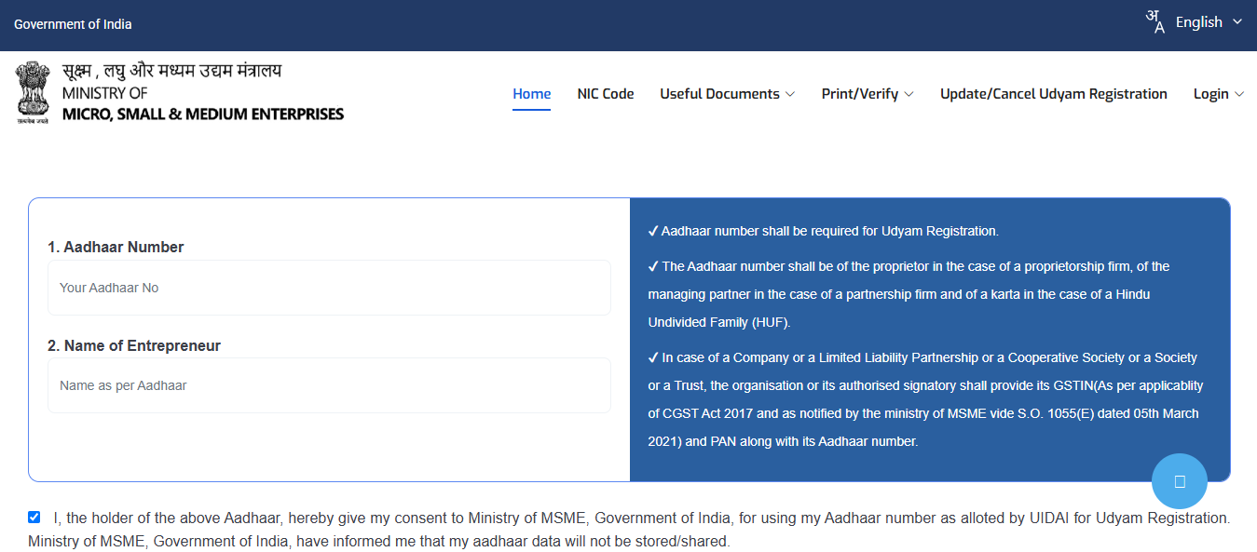Open the floating blue chat bubble

(x=1180, y=481)
